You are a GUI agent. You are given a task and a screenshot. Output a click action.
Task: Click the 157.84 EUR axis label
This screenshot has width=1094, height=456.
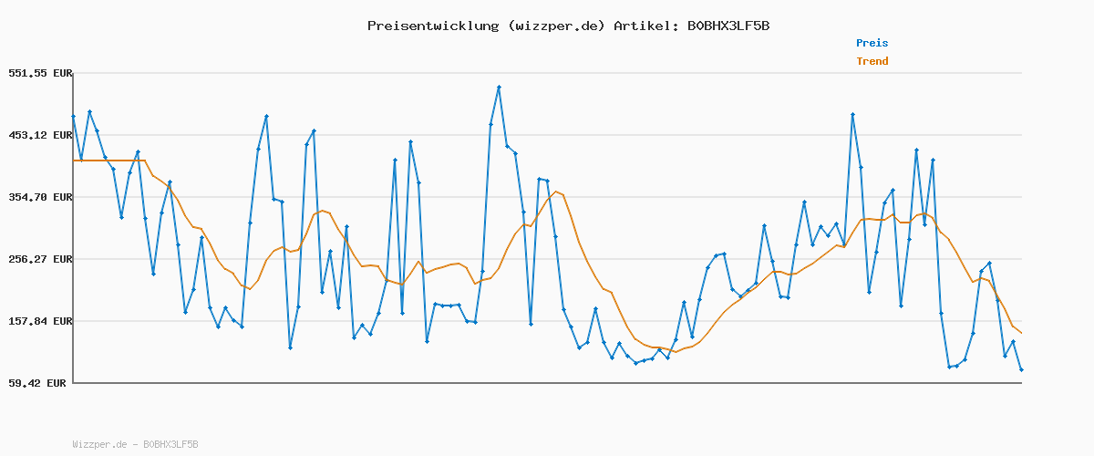[x=39, y=321]
